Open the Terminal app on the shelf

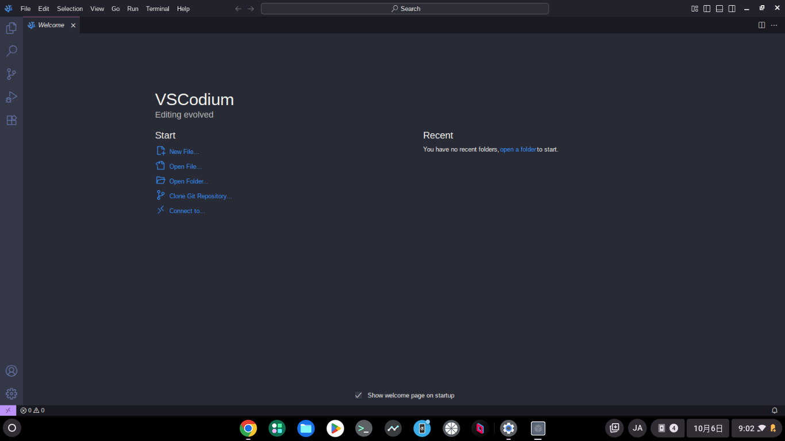pos(364,428)
